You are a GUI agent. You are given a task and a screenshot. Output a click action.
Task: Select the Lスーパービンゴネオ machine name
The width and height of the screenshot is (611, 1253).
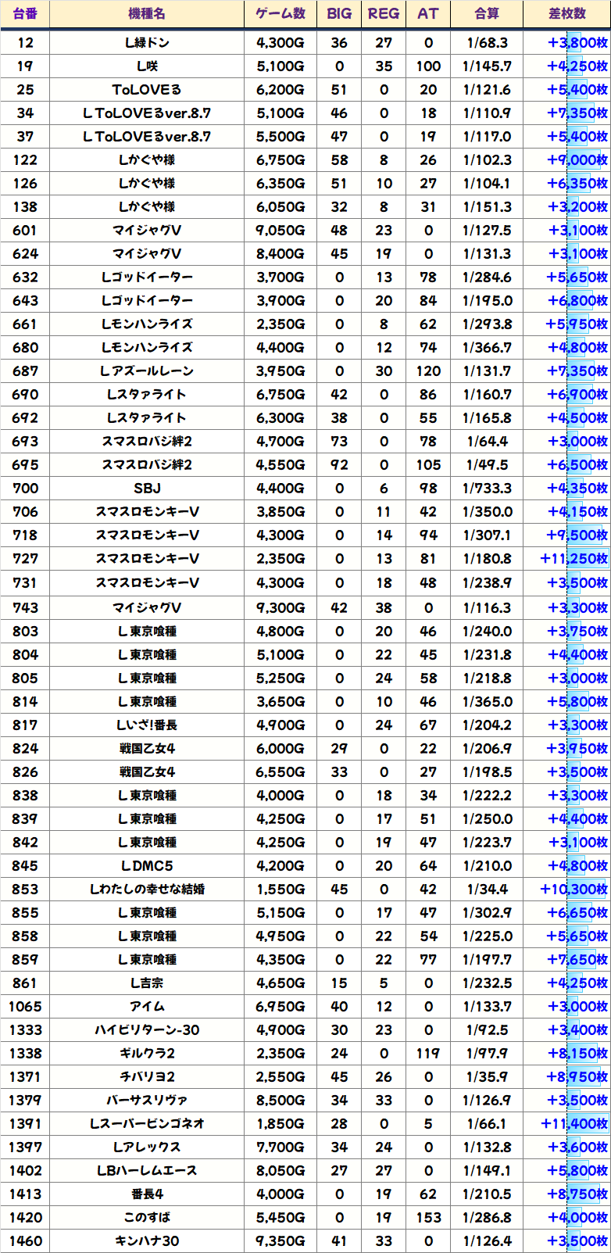tap(147, 1123)
